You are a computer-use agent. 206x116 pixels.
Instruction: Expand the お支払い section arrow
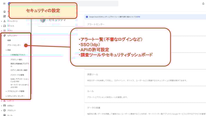pyautogui.click(x=1, y=106)
